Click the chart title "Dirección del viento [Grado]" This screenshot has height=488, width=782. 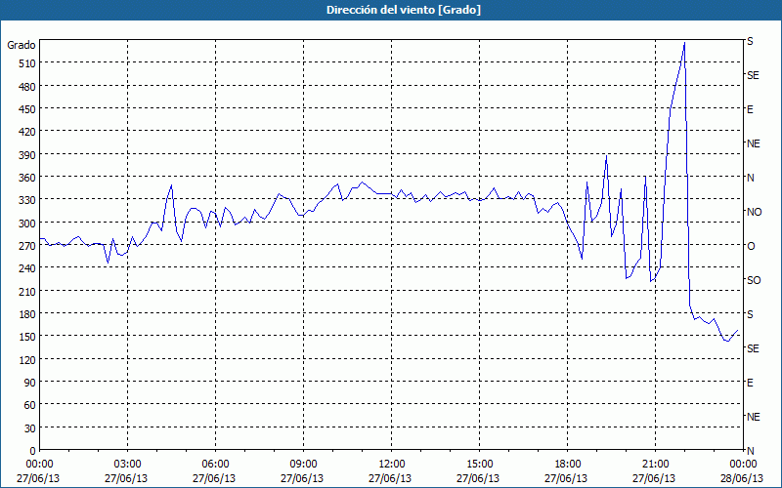click(x=404, y=10)
